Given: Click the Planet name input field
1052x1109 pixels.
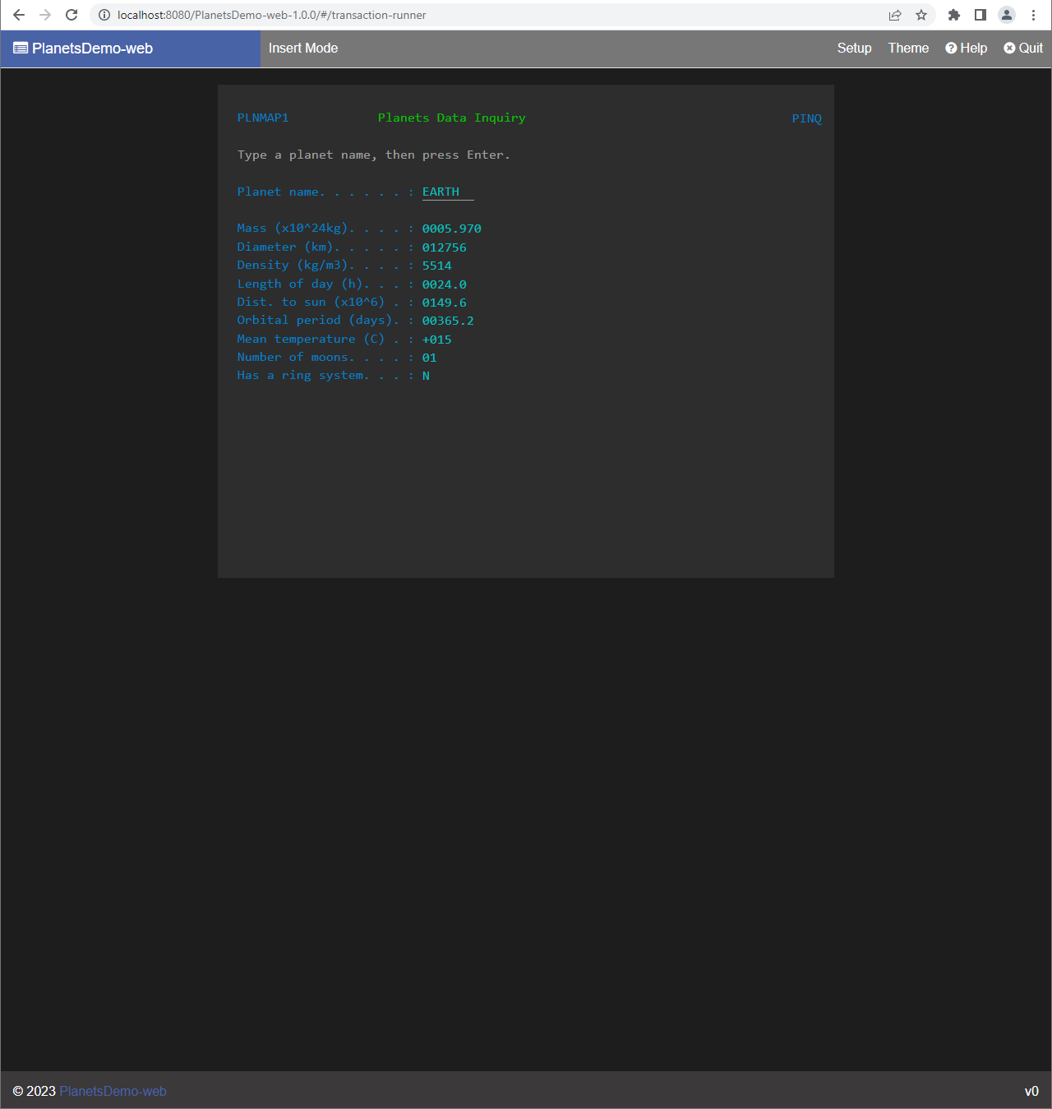Looking at the screenshot, I should 447,192.
